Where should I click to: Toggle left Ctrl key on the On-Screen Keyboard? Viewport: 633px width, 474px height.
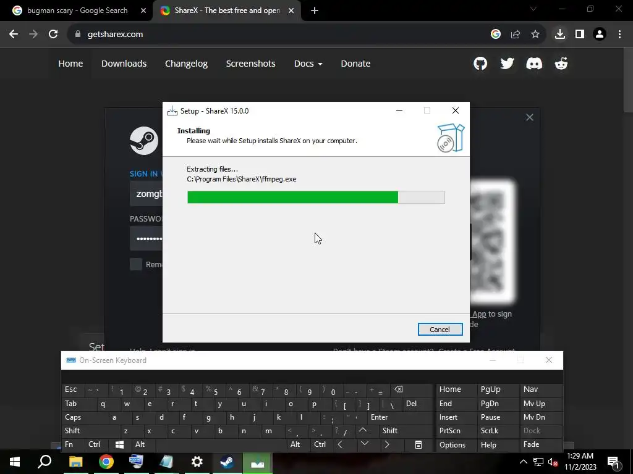click(97, 444)
